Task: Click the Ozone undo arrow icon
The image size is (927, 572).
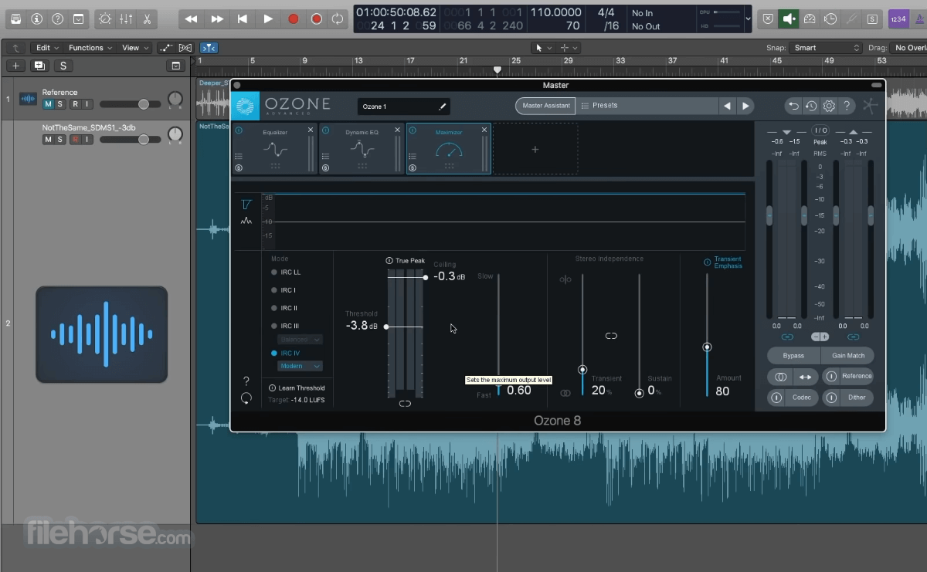Action: (793, 107)
